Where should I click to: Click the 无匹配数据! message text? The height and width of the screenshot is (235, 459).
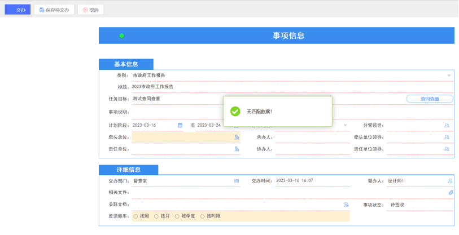(x=259, y=112)
